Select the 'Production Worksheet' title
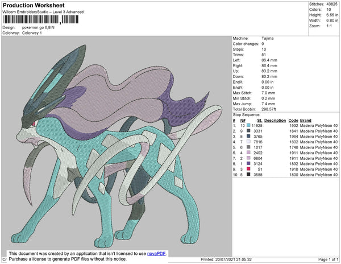This screenshot has width=341, height=264. 34,5
